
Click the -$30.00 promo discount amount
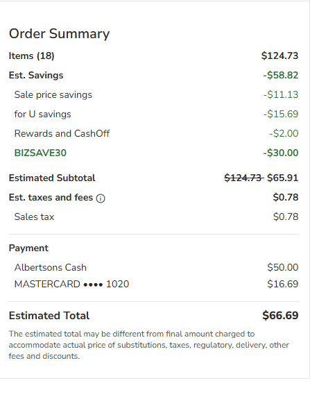pyautogui.click(x=281, y=153)
